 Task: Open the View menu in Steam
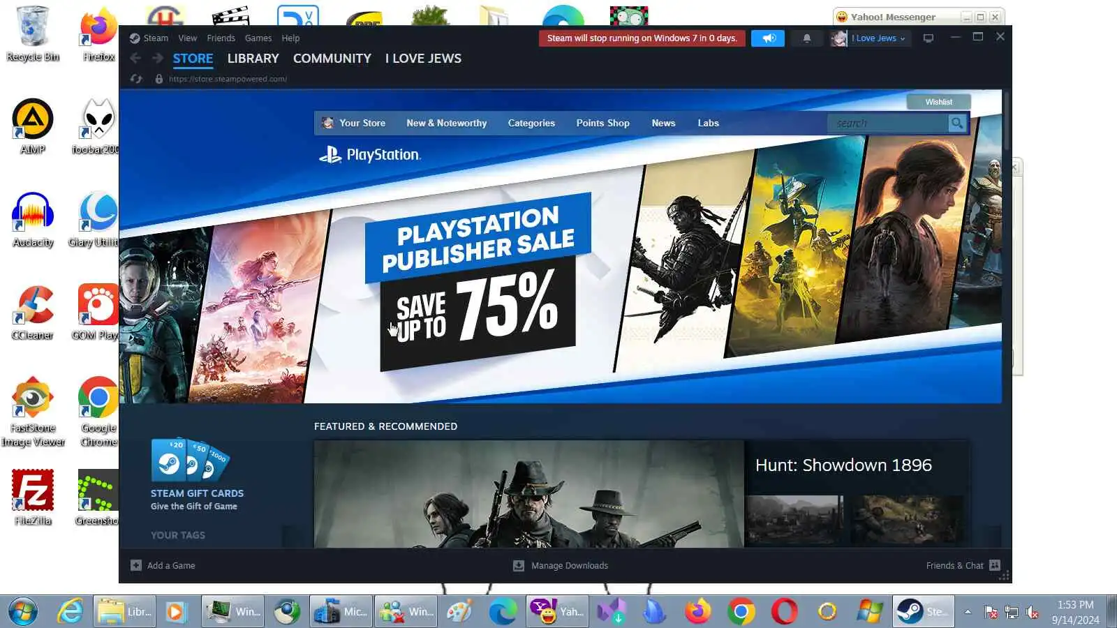(x=187, y=38)
